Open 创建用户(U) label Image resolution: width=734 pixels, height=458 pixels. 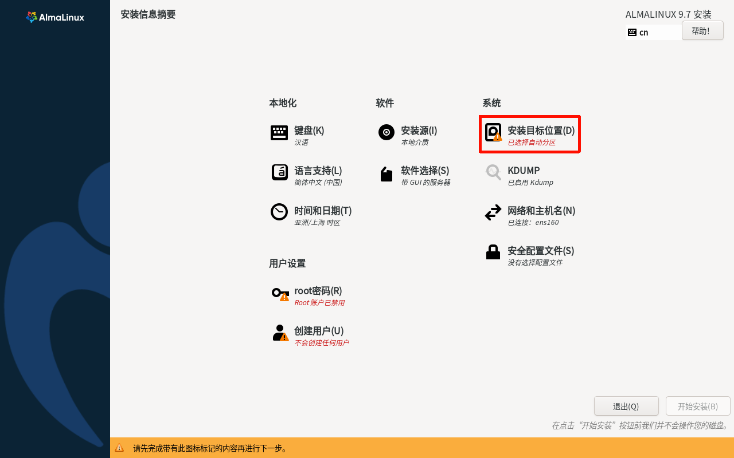pyautogui.click(x=319, y=331)
